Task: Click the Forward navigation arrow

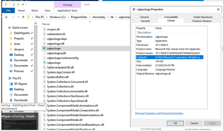Action: (13, 17)
